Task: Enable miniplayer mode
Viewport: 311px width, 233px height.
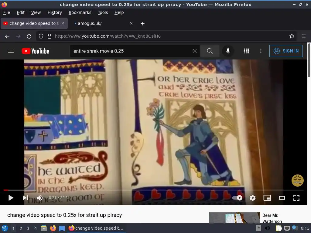Action: (x=267, y=198)
